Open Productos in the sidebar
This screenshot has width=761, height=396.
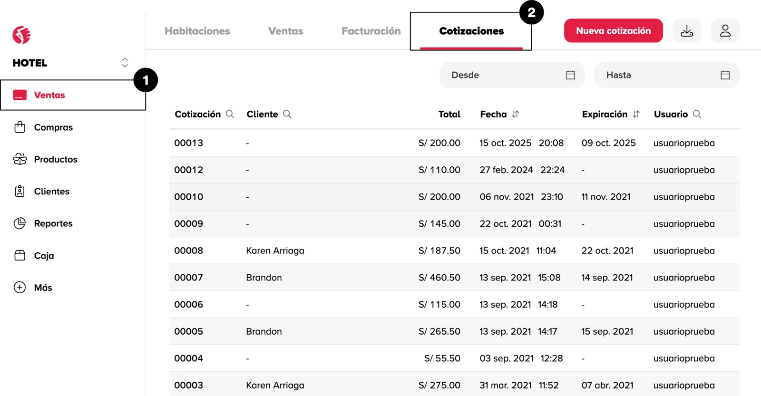pos(55,159)
